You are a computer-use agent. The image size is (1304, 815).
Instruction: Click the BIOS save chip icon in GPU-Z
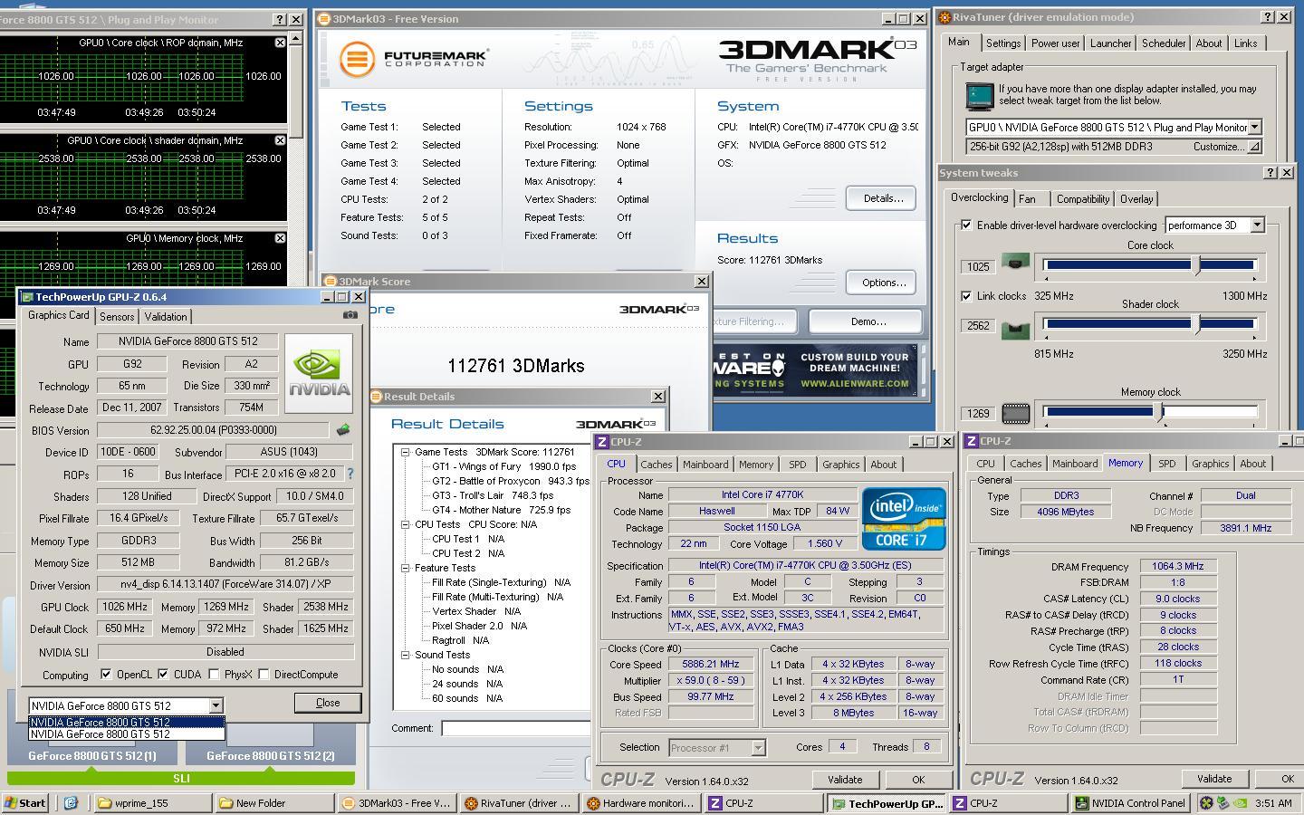click(342, 430)
